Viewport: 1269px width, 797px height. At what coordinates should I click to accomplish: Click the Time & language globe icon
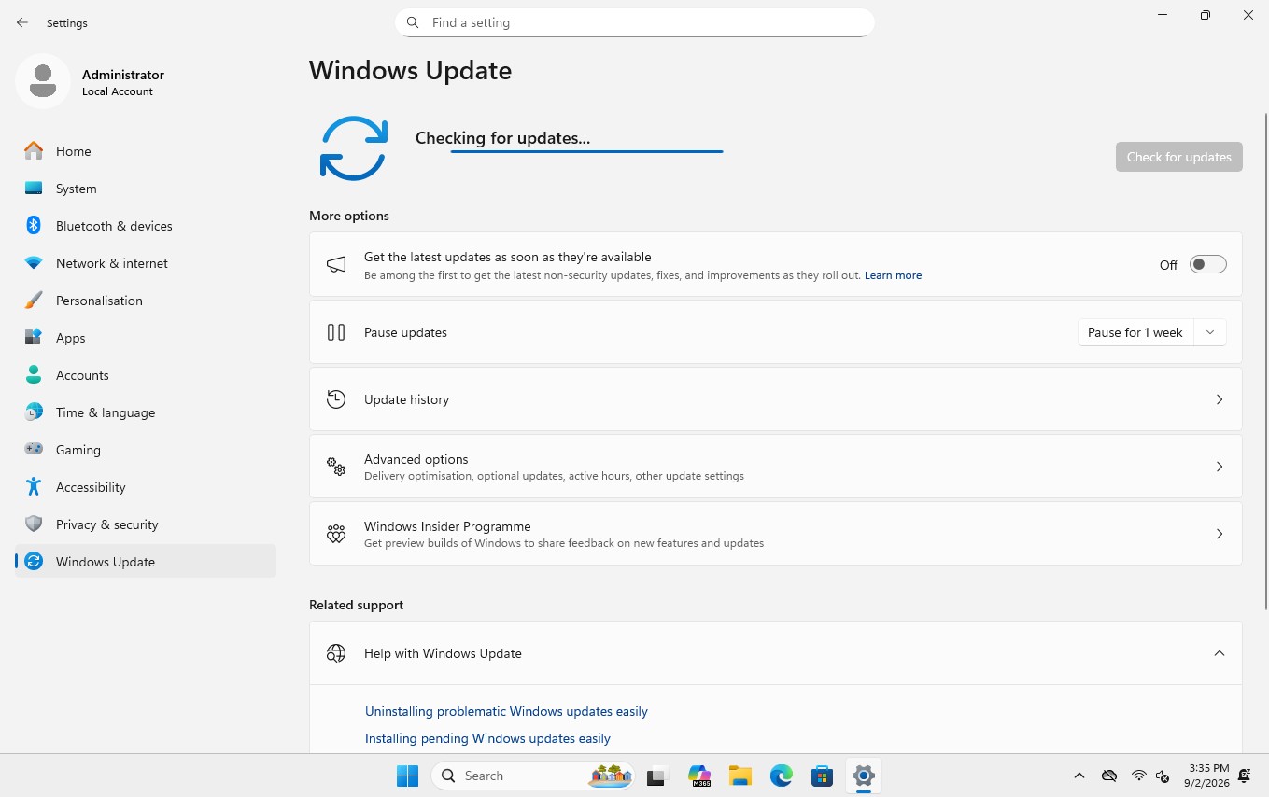pos(34,412)
